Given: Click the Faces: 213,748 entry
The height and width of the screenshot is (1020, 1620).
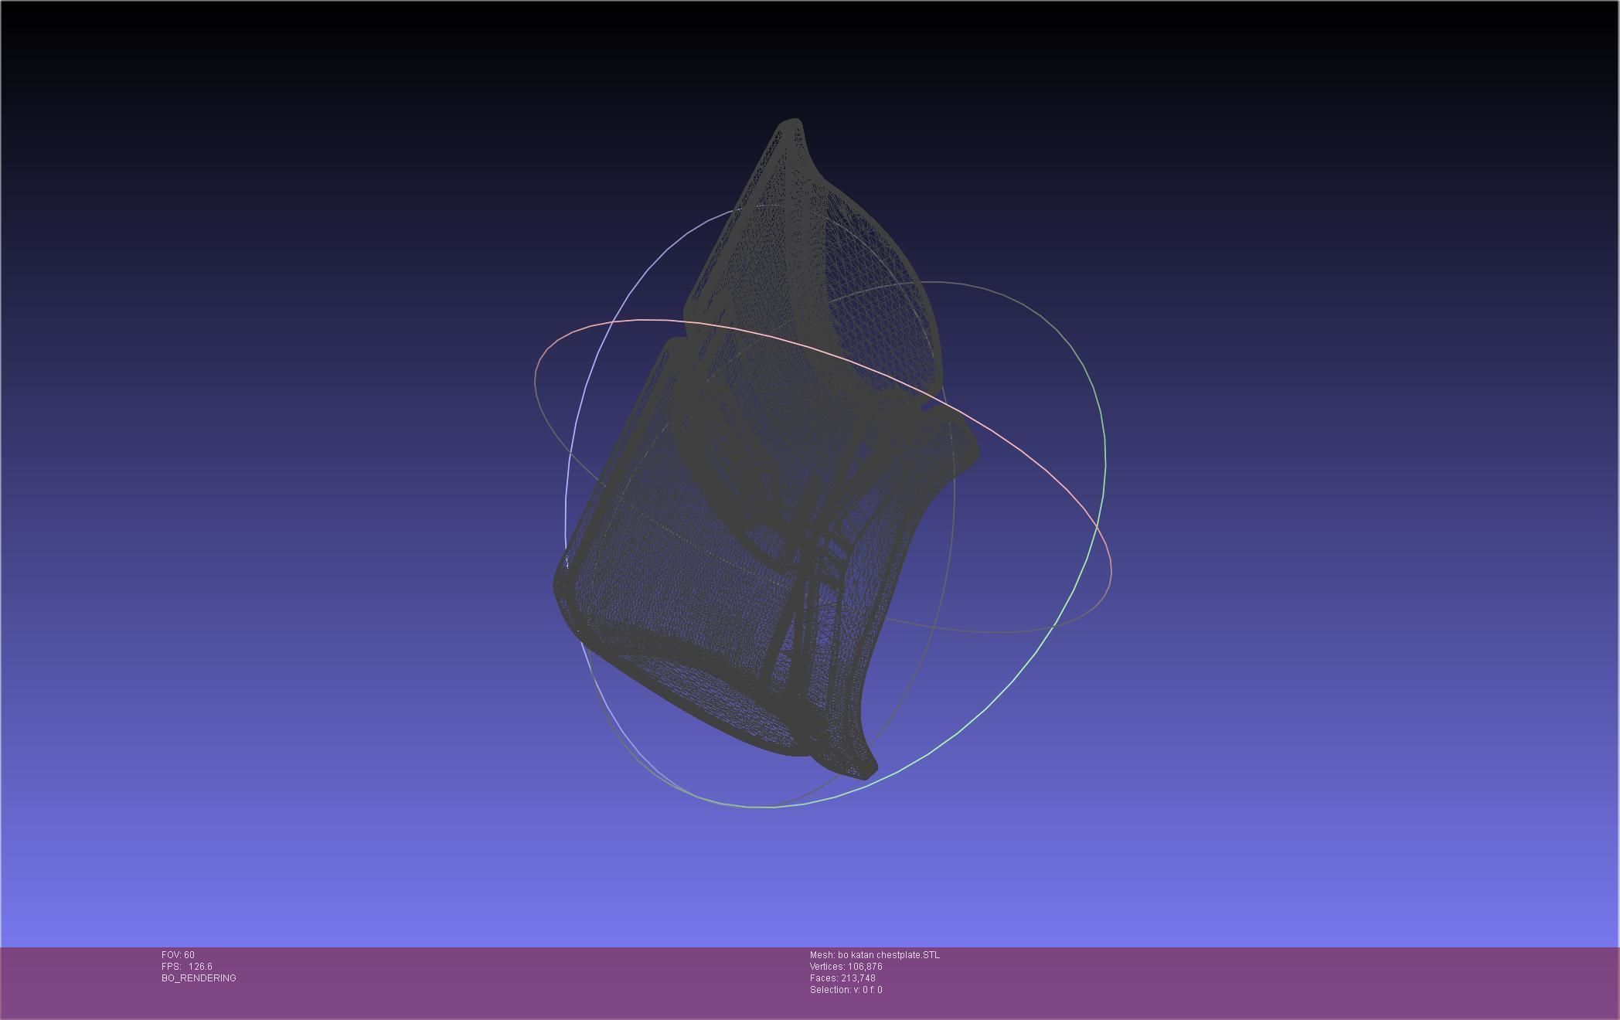Looking at the screenshot, I should [842, 978].
